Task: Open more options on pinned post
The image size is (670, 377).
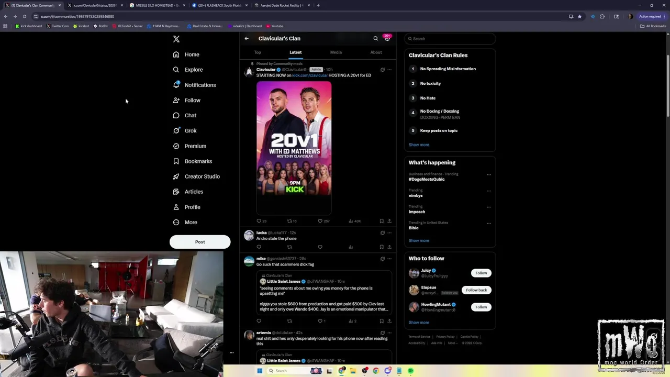Action: [x=389, y=70]
